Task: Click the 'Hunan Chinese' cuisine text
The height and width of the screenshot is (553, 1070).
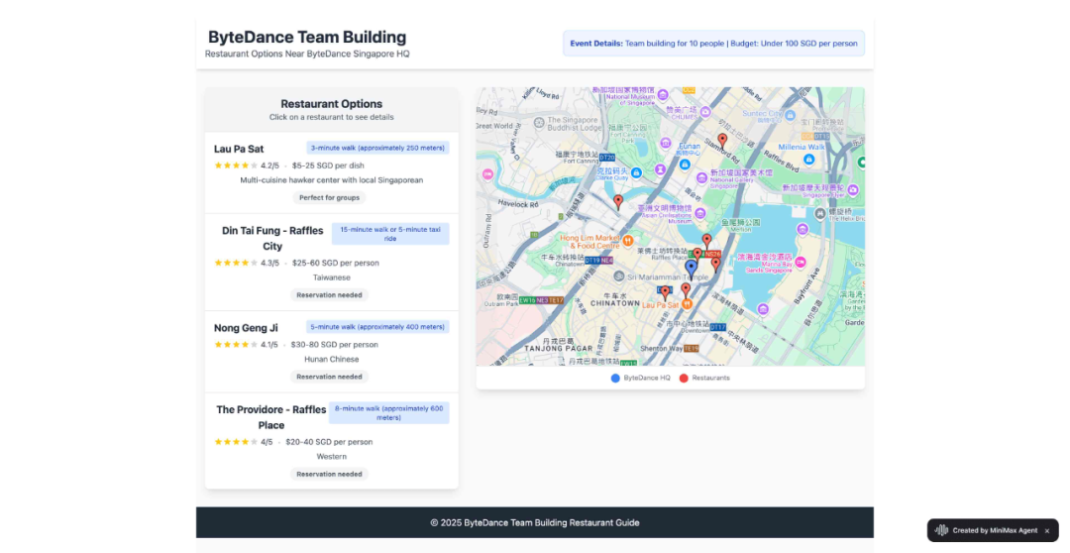Action: pyautogui.click(x=332, y=359)
